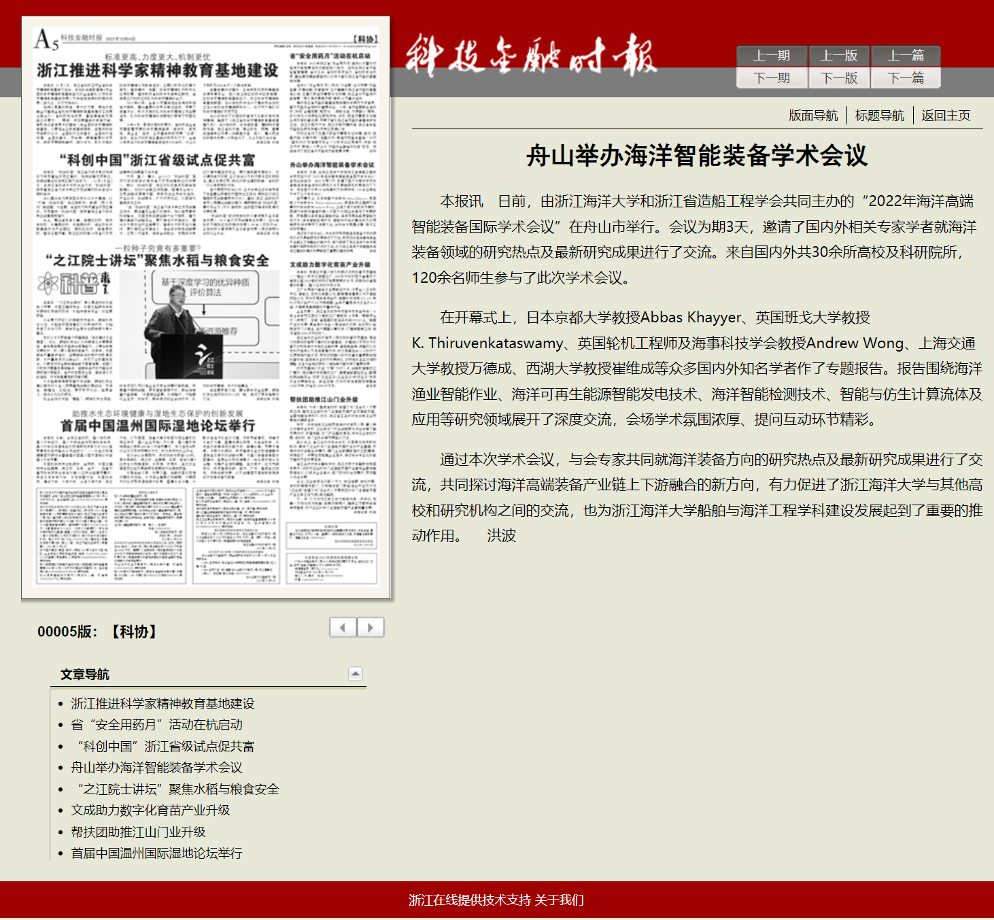The image size is (994, 920).
Task: Open article 舟山举办海洋智能装备学术会议 in list
Action: (x=156, y=768)
